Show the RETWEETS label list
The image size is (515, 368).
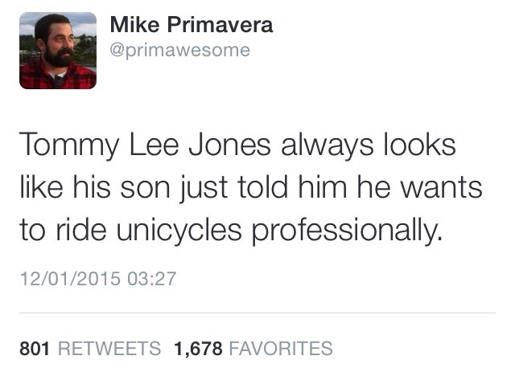pos(109,348)
